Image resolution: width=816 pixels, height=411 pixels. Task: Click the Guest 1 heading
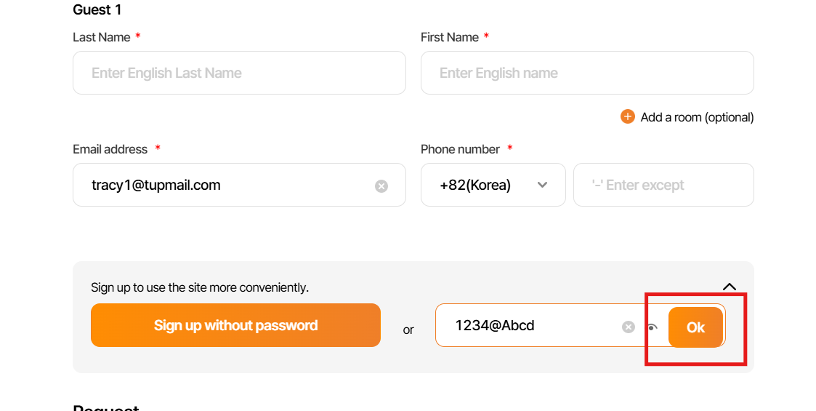click(97, 9)
